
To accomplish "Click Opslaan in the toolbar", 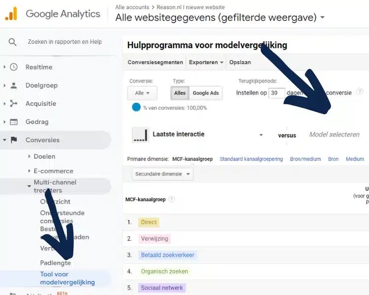I will tap(240, 62).
